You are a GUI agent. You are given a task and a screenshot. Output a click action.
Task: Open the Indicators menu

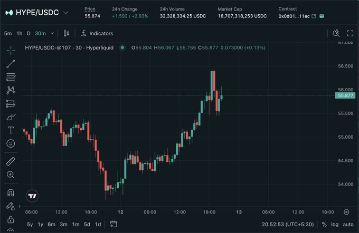click(x=97, y=33)
